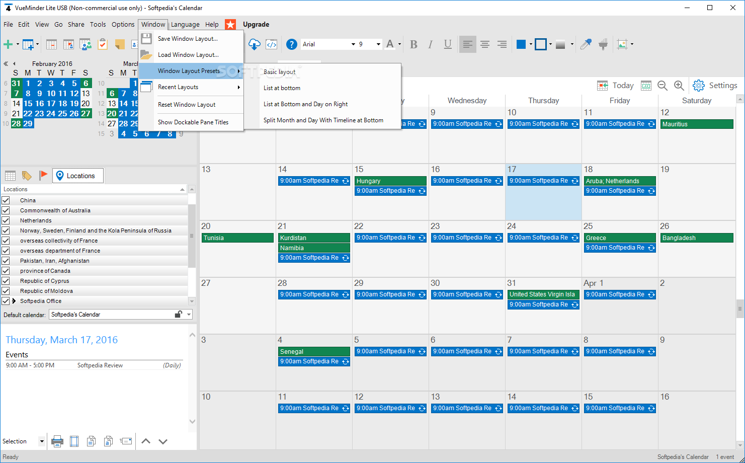Click the insert background image icon

[622, 44]
